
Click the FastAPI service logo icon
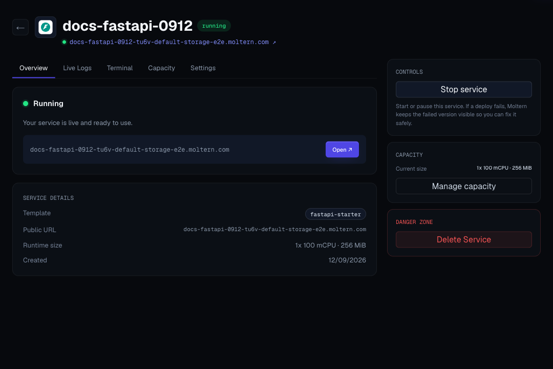tap(46, 27)
